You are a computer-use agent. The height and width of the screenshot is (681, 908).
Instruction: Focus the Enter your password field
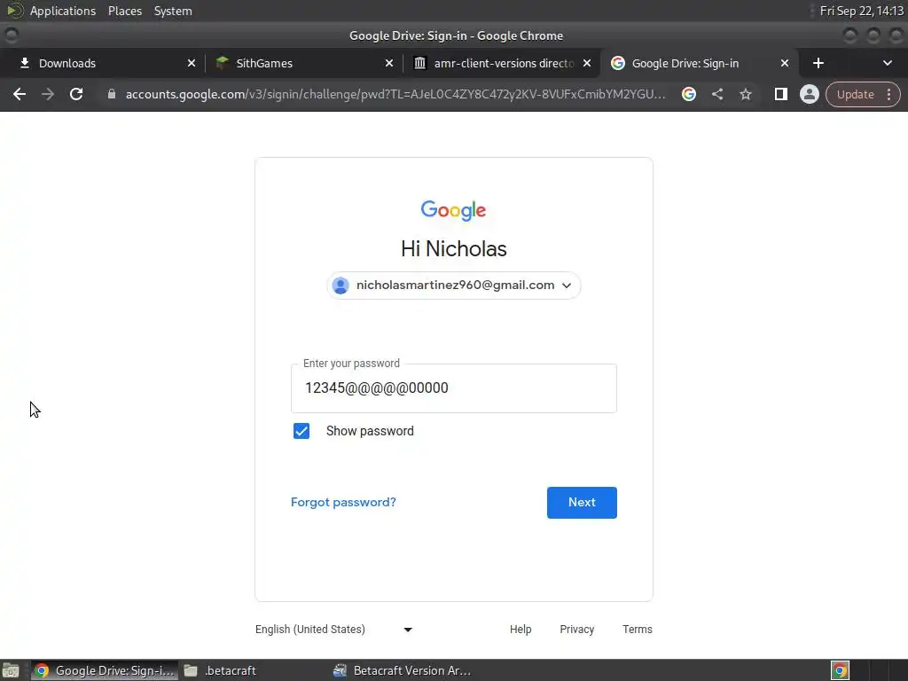(x=453, y=388)
